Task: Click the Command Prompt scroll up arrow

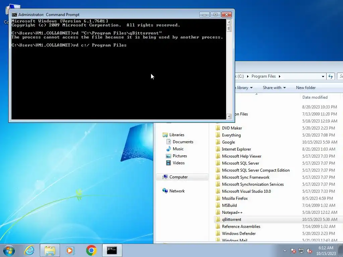Action: click(x=229, y=22)
